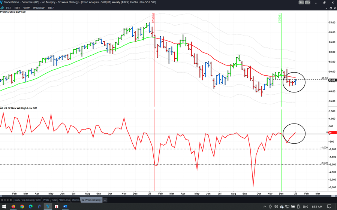
Task: Open Microsoft Word from the taskbar
Action: point(65,207)
